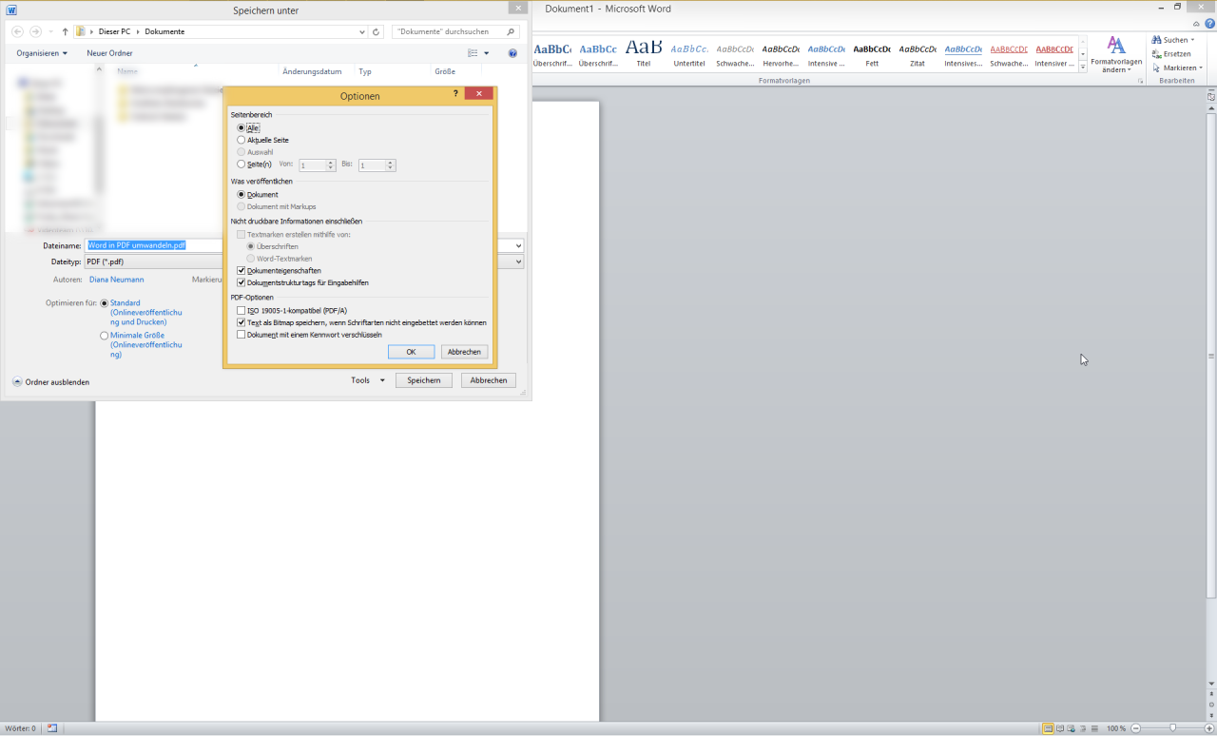1217x736 pixels.
Task: Click the blue help icon in save dialog
Action: (512, 53)
